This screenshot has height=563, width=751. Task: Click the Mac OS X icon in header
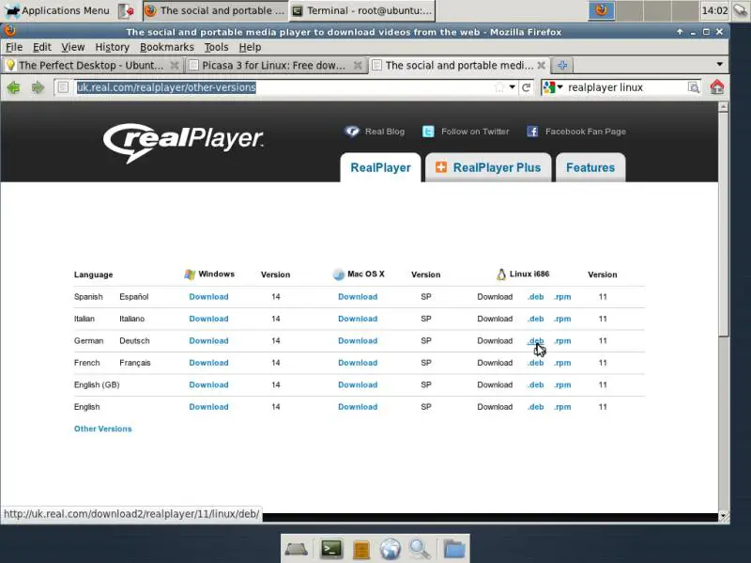click(339, 274)
